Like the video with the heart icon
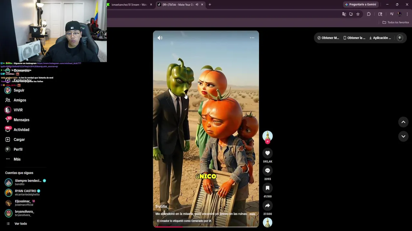The height and width of the screenshot is (231, 412). (x=267, y=153)
